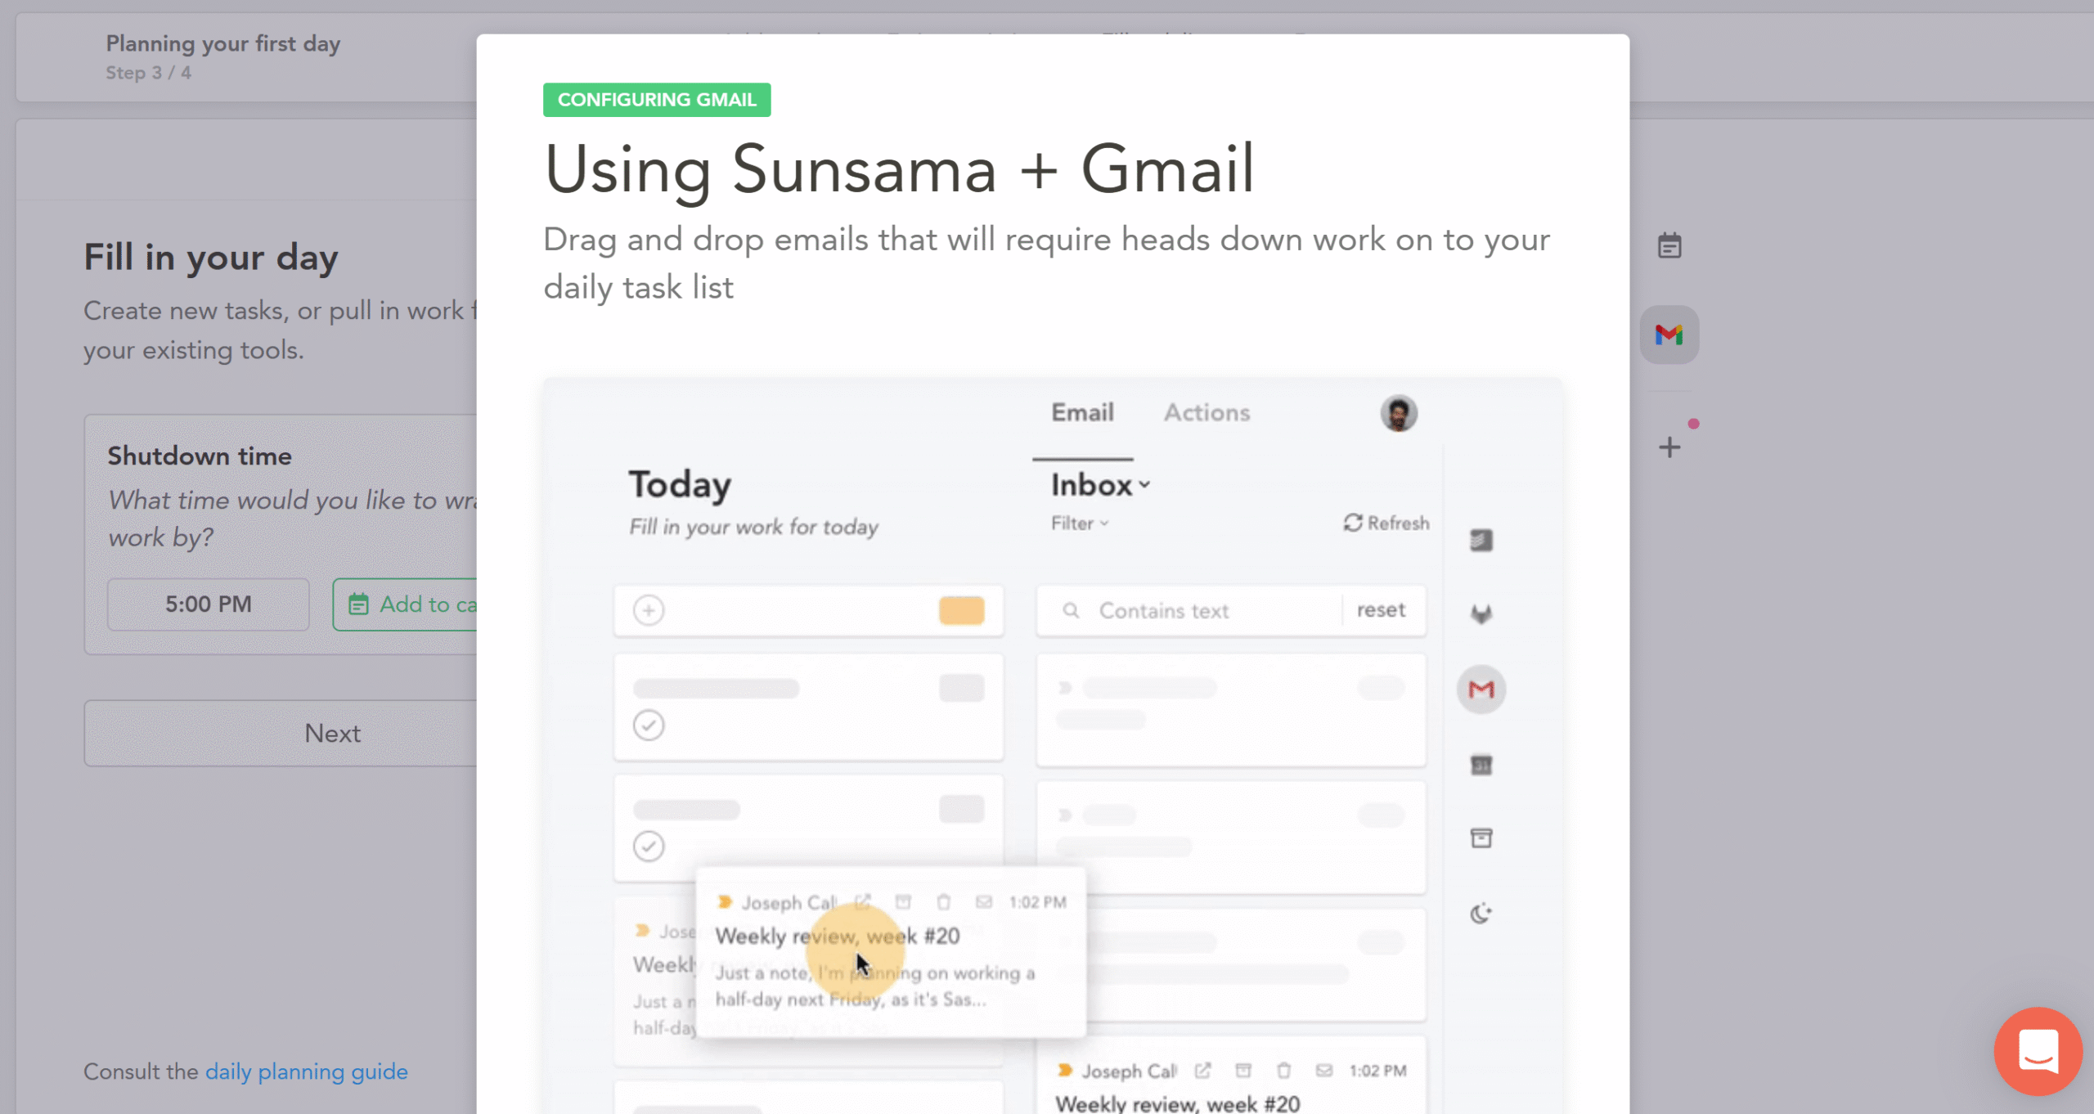Click the 'Step 3 / 4' indicator
Image resolution: width=2094 pixels, height=1114 pixels.
(148, 73)
